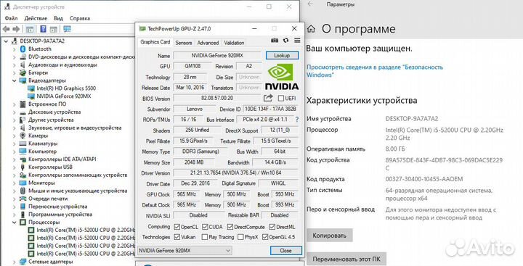523x266 pixels.
Task: Toggle the OpenCL checkbox
Action: tap(177, 227)
